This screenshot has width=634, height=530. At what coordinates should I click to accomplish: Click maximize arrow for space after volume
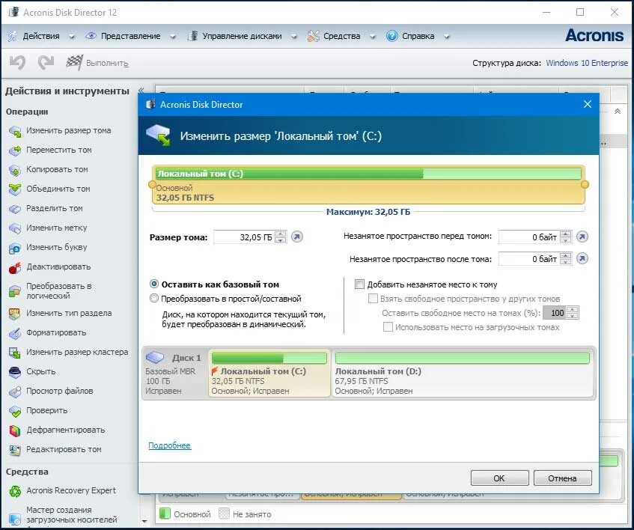pos(582,258)
